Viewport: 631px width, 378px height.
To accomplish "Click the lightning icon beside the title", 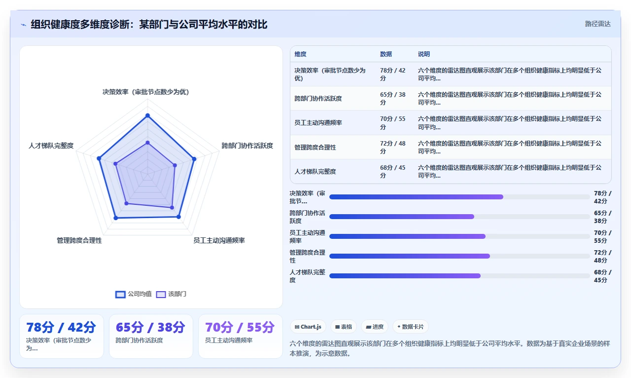I will coord(23,25).
